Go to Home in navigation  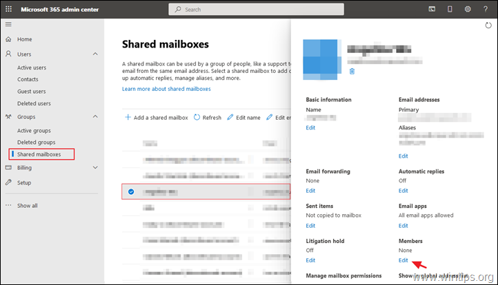pos(24,39)
